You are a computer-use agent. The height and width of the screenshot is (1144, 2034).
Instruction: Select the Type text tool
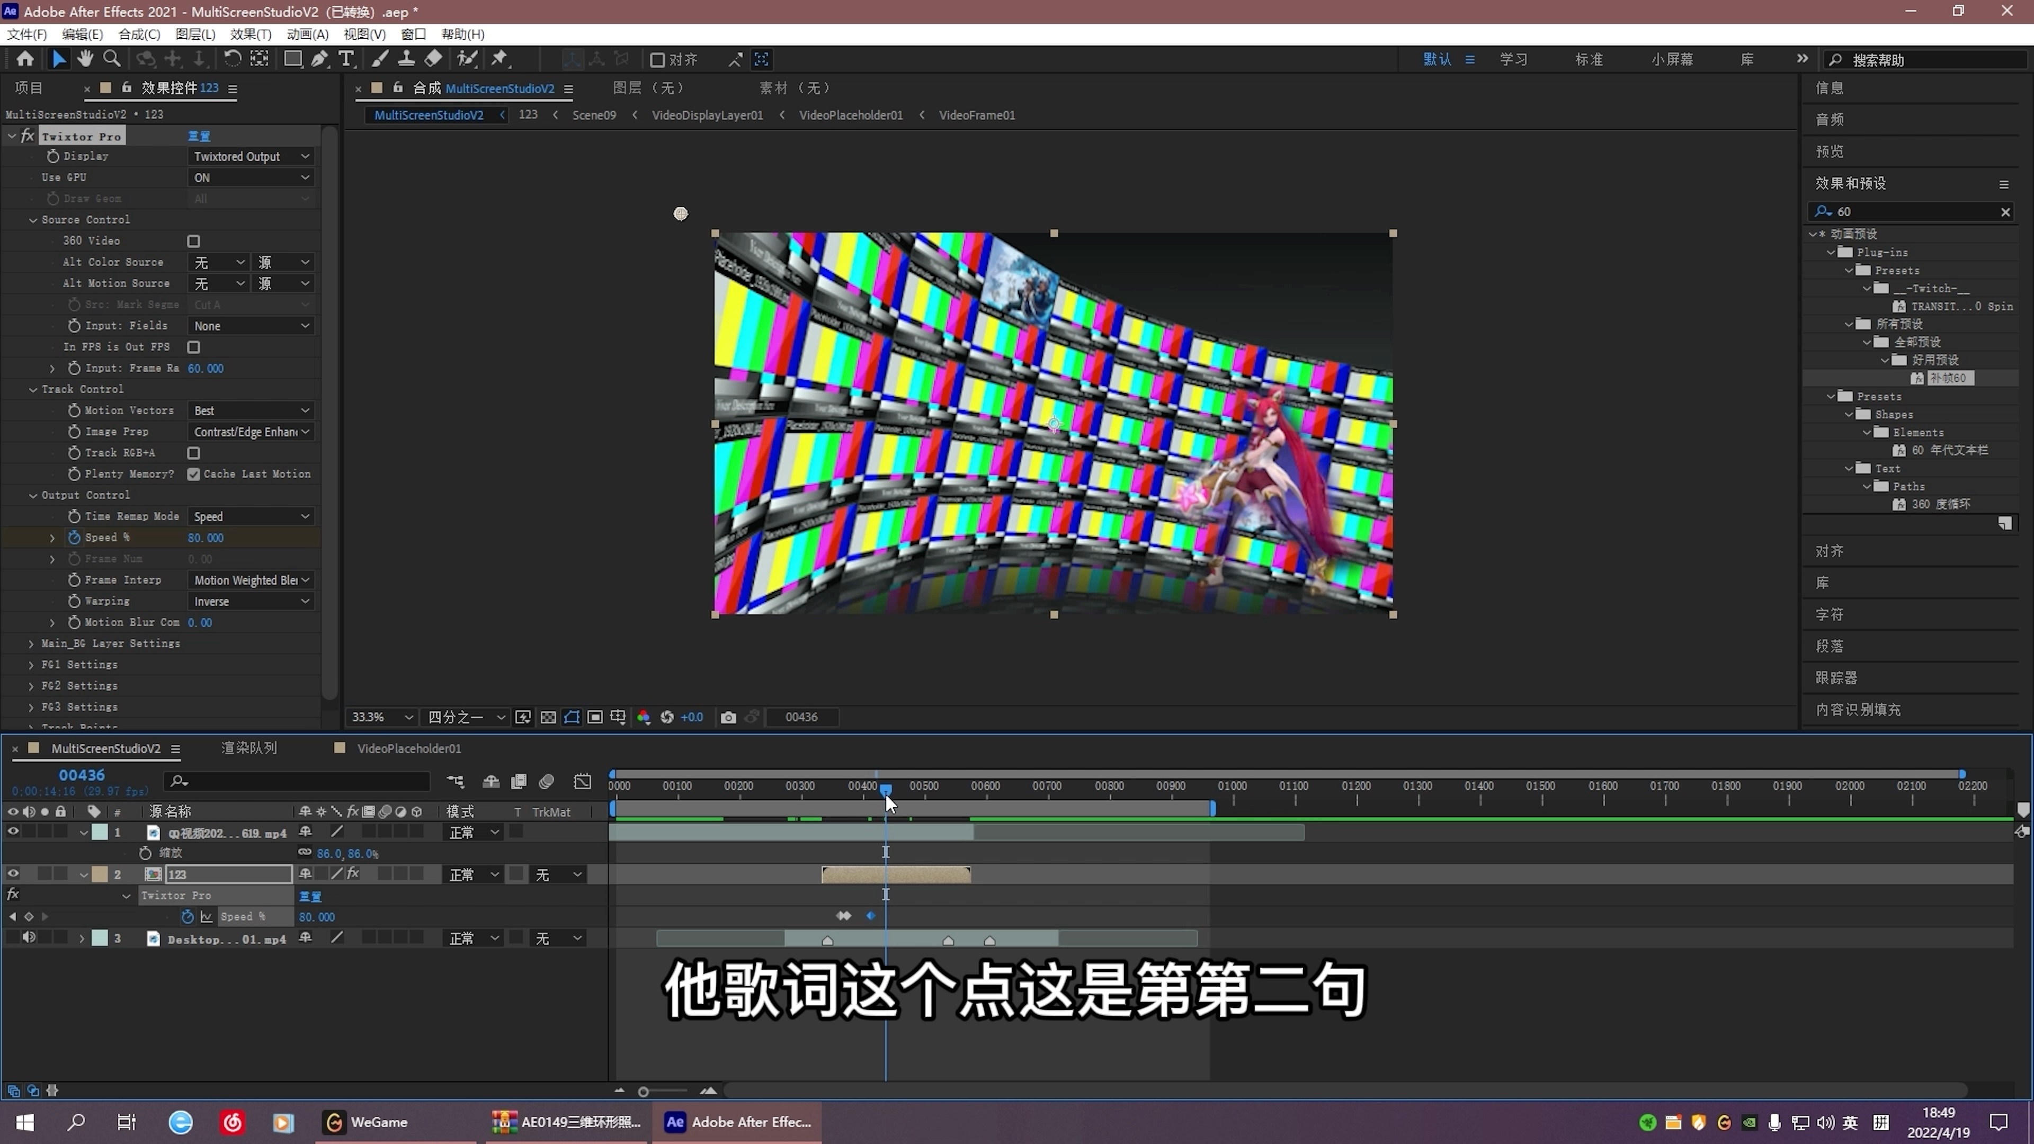coord(345,58)
